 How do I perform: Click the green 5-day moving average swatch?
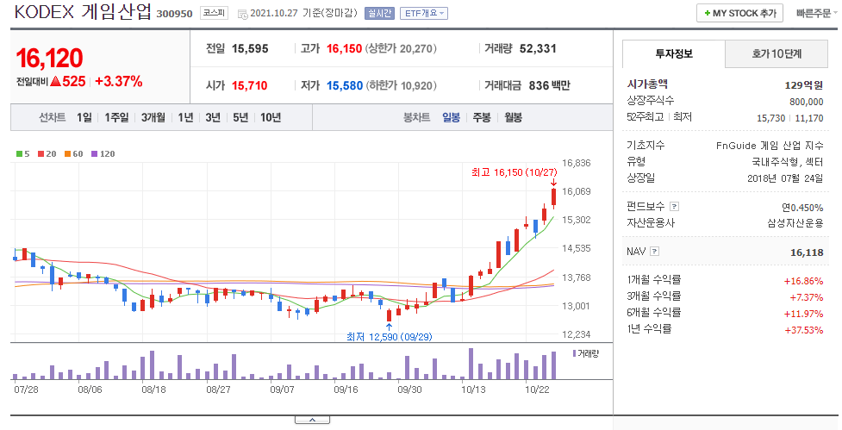pyautogui.click(x=19, y=154)
